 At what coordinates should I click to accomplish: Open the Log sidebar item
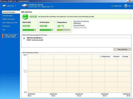[4, 30]
